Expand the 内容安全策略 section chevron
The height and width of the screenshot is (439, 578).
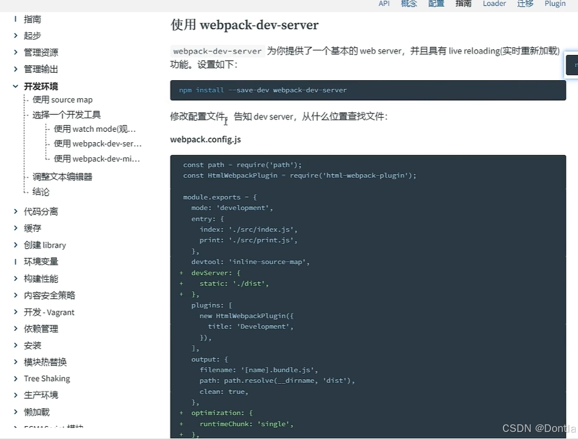(x=15, y=295)
